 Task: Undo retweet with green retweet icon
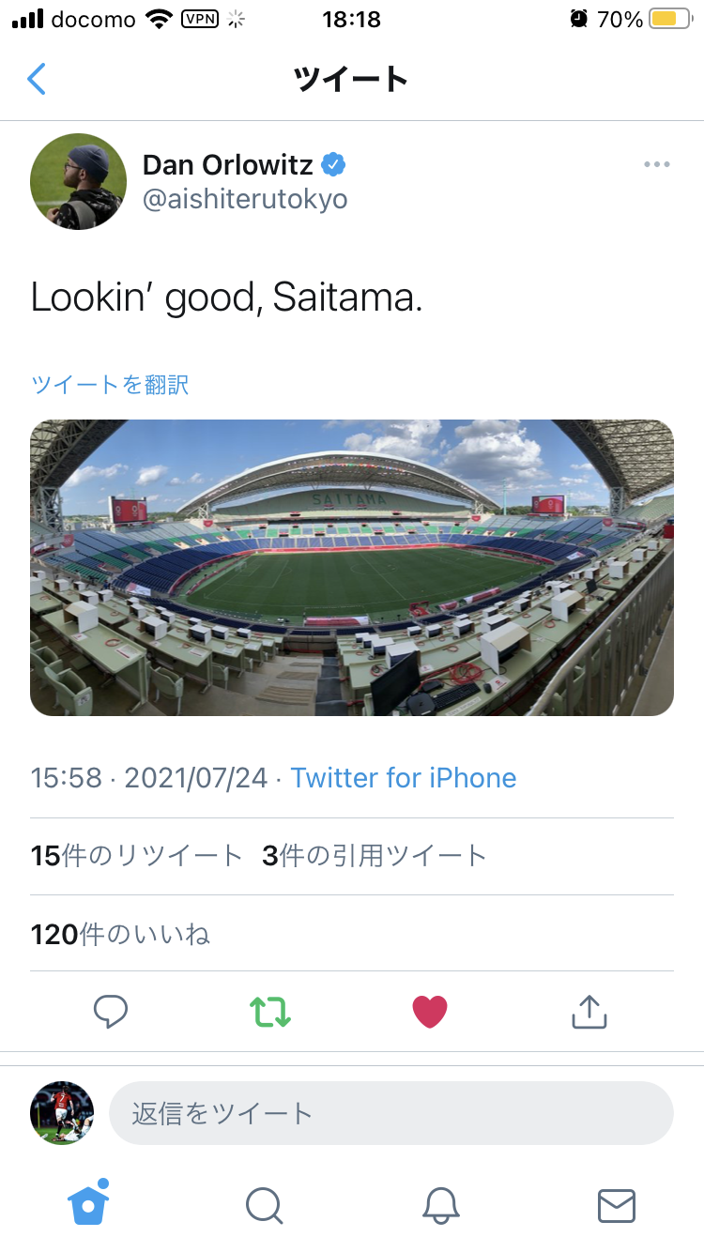270,1011
